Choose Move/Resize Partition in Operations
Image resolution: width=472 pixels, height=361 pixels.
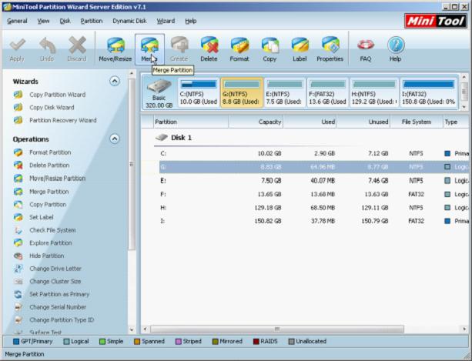click(x=57, y=179)
